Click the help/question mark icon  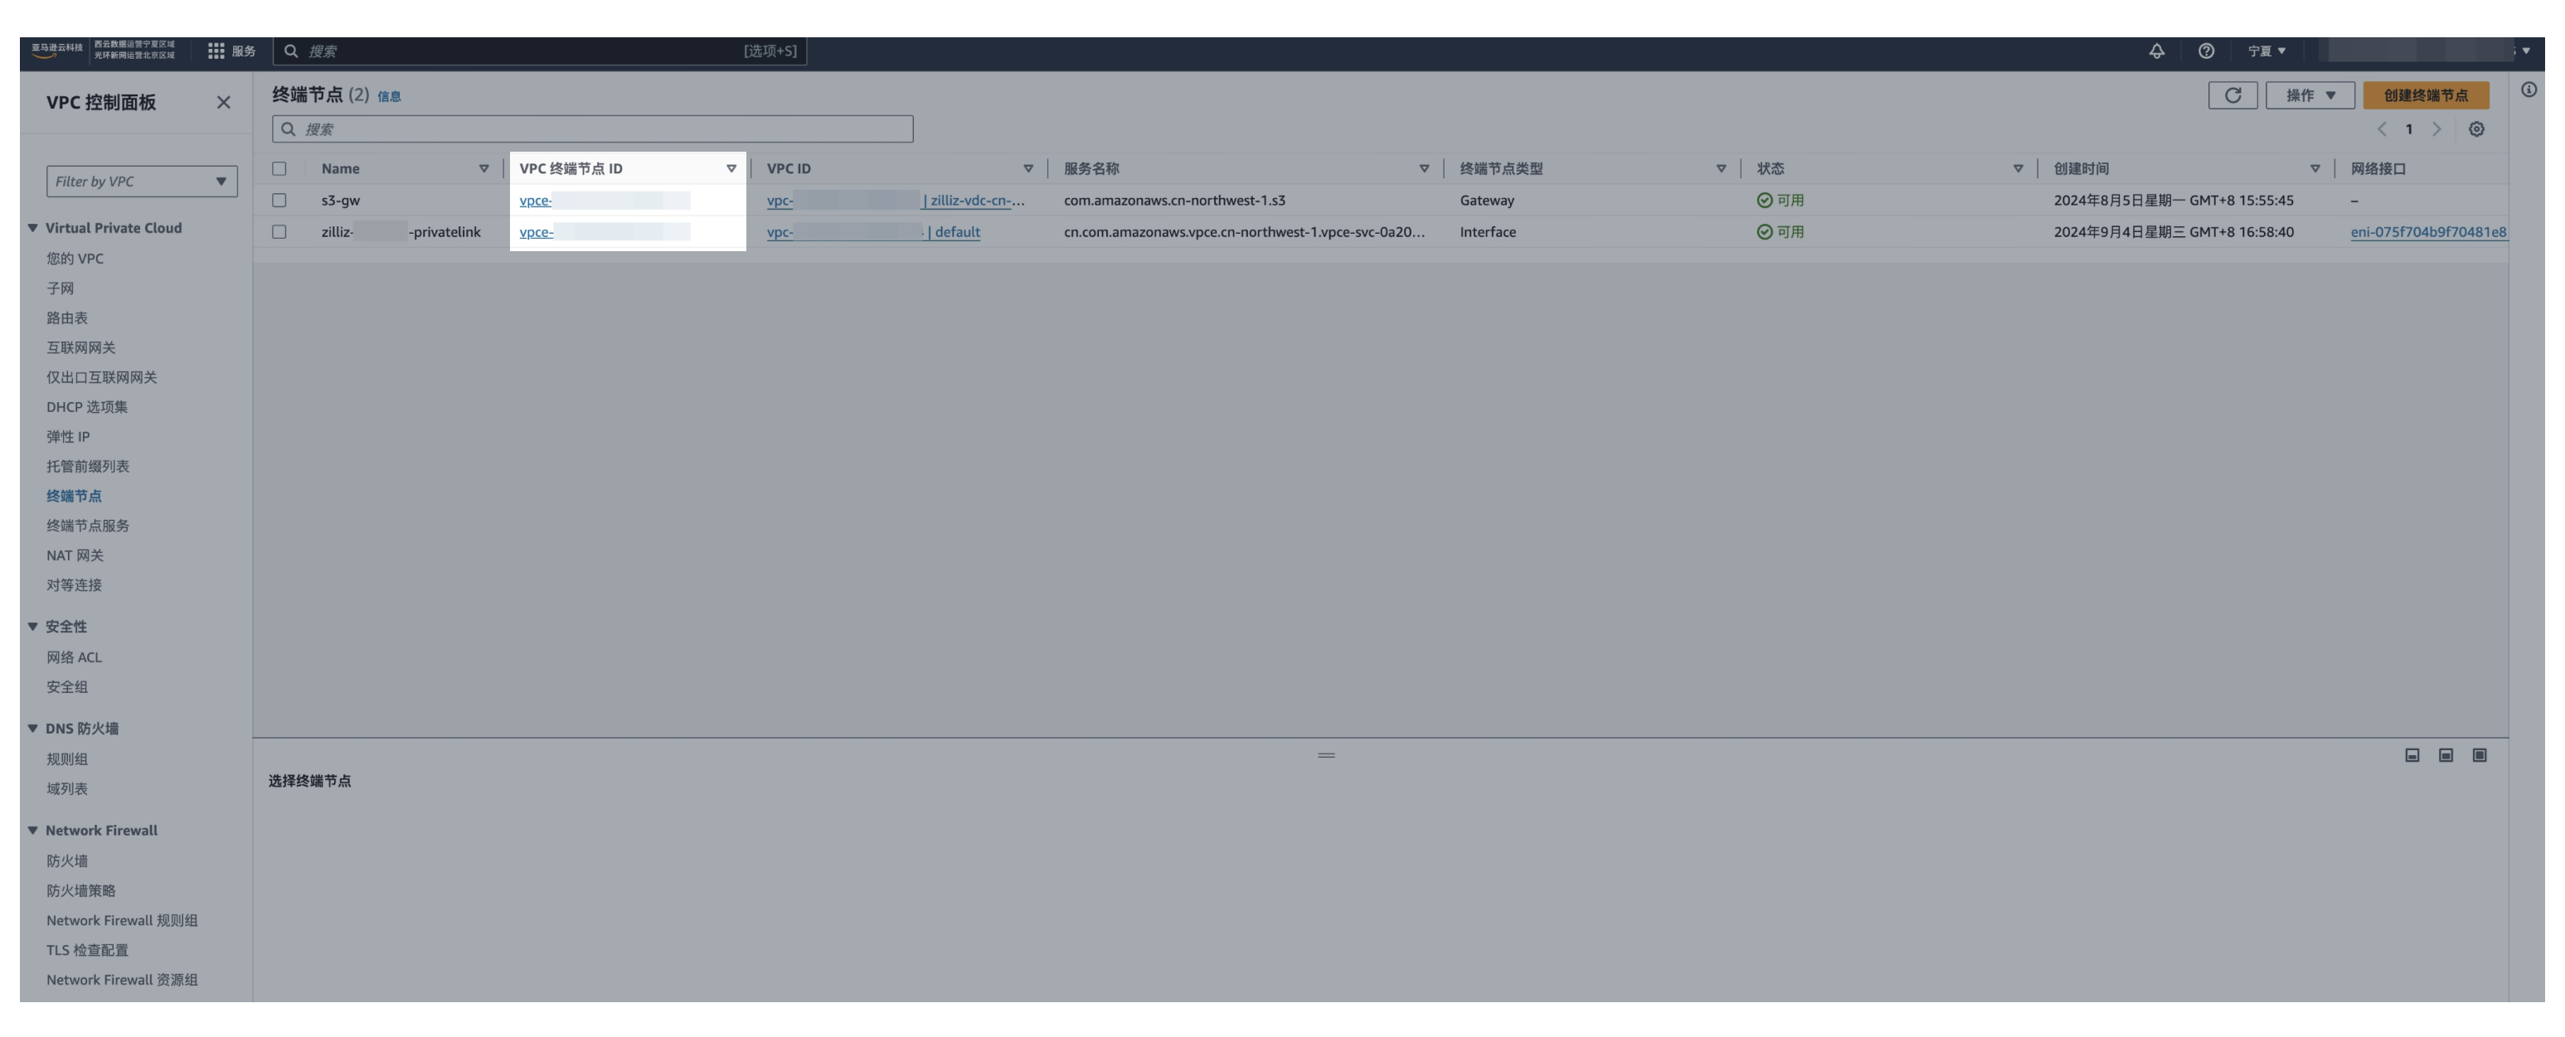click(x=2207, y=49)
